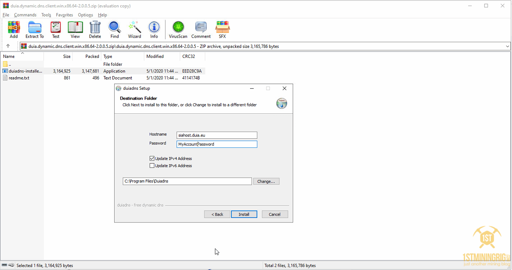Sort by the Modified column header

162,56
